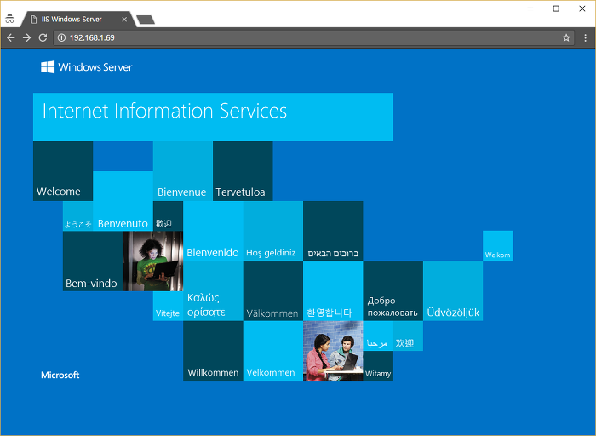Click the Добро пожаловать tile
596x436 pixels.
pyautogui.click(x=393, y=290)
